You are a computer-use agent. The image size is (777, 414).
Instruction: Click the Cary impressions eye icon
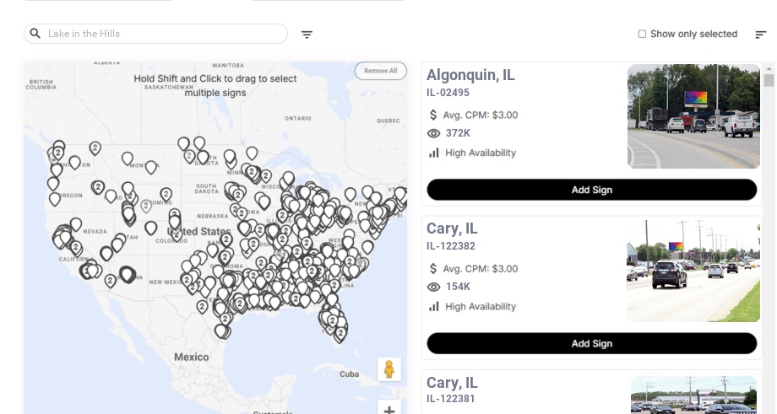coord(434,287)
